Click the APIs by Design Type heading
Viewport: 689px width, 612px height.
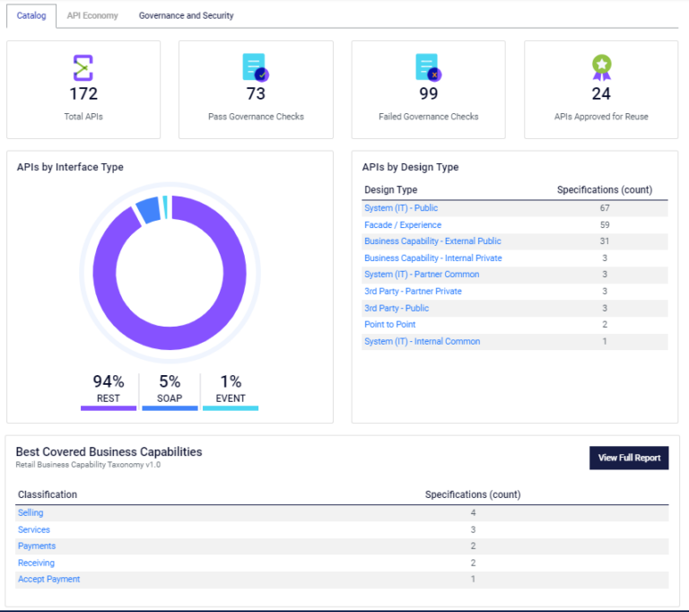pos(410,167)
